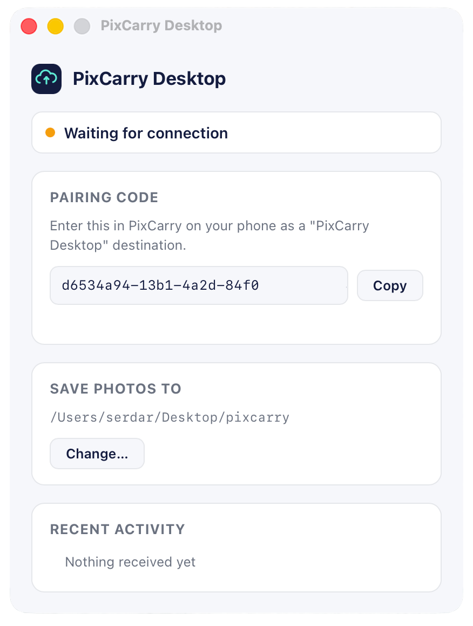The image size is (473, 626).
Task: Click the PixCarry cloud upload app icon
Action: [x=46, y=78]
